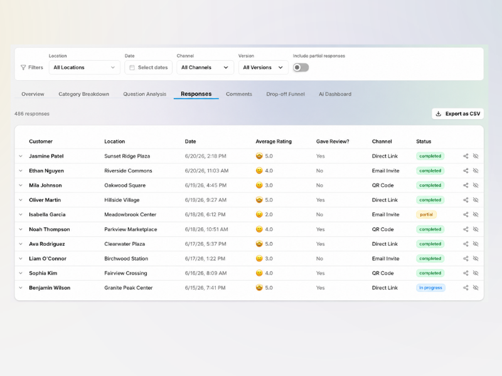Open the All Locations dropdown
The height and width of the screenshot is (376, 502).
pos(85,68)
